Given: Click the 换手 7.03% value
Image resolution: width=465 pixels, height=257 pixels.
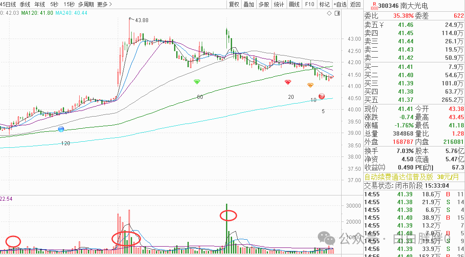Looking at the screenshot, I should point(405,151).
